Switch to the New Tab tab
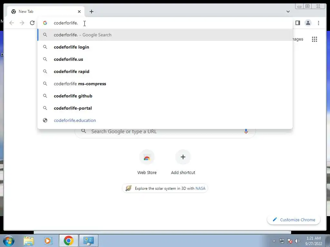The width and height of the screenshot is (330, 247). (46, 12)
